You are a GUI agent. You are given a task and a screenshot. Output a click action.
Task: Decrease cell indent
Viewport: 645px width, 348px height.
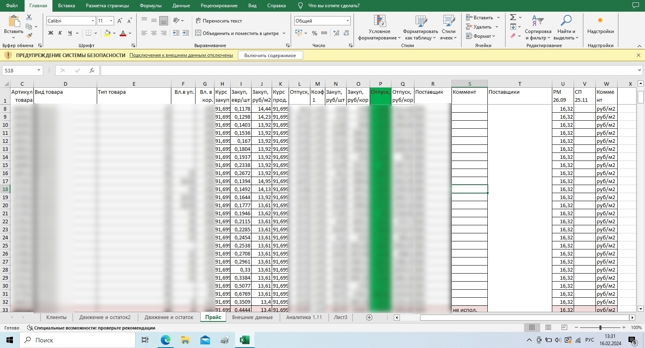(x=176, y=33)
